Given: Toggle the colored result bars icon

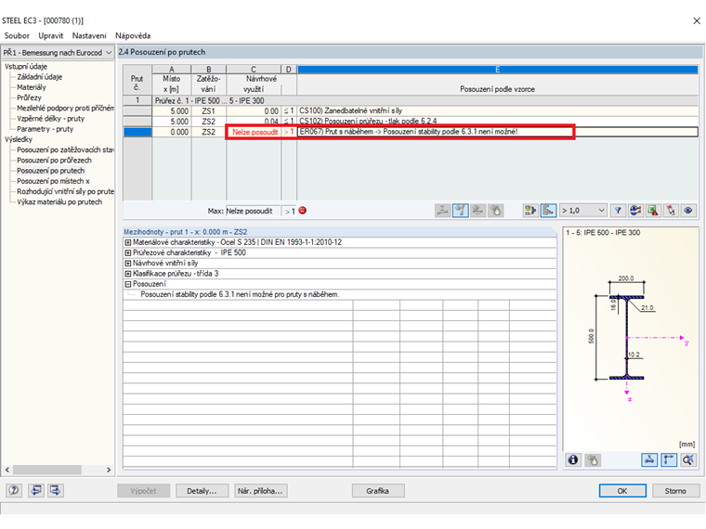Looking at the screenshot, I should click(548, 211).
